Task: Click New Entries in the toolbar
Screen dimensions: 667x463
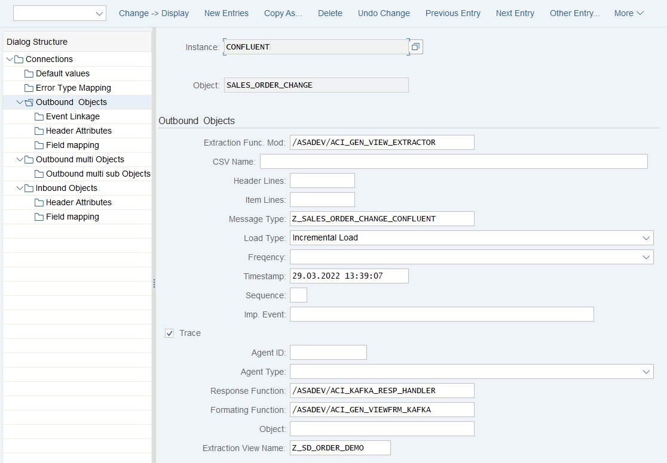Action: 227,13
